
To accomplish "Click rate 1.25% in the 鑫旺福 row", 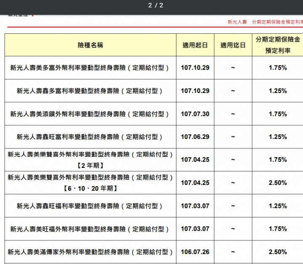I will pyautogui.click(x=278, y=206).
